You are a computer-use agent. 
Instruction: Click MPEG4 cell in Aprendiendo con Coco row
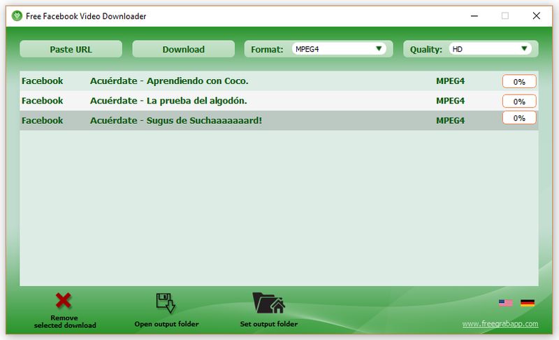pyautogui.click(x=450, y=81)
